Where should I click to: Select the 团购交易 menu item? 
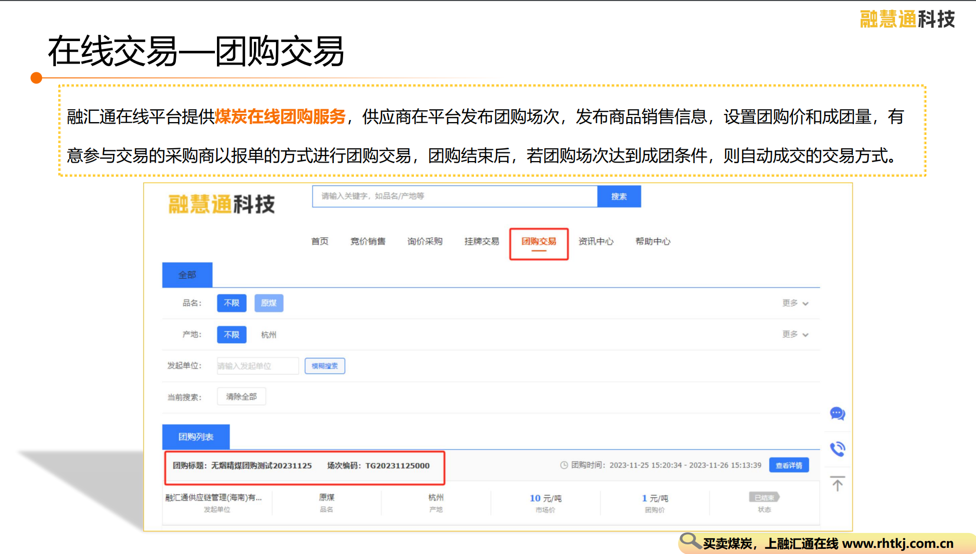(539, 241)
